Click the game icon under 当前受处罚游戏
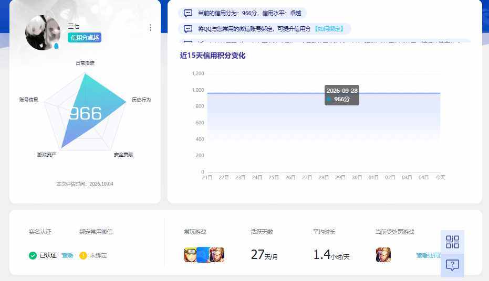The height and width of the screenshot is (281, 489). [x=383, y=255]
